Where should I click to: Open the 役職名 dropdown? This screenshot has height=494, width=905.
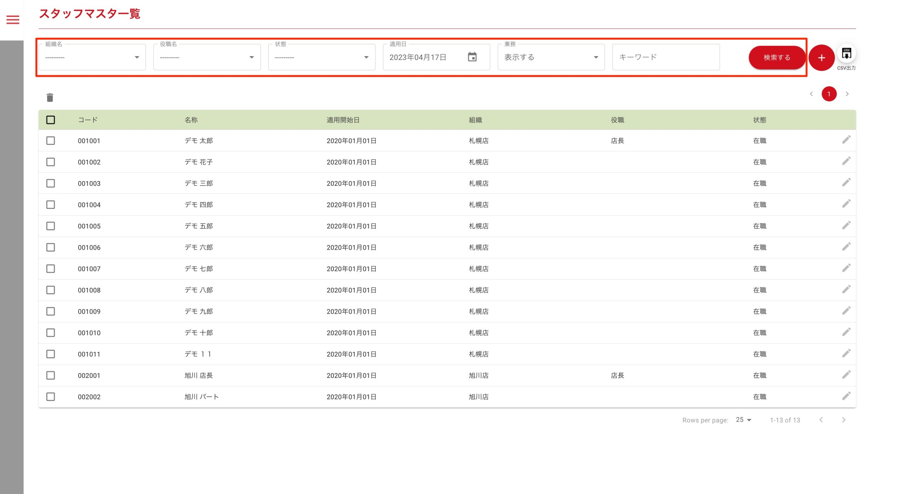tap(207, 57)
